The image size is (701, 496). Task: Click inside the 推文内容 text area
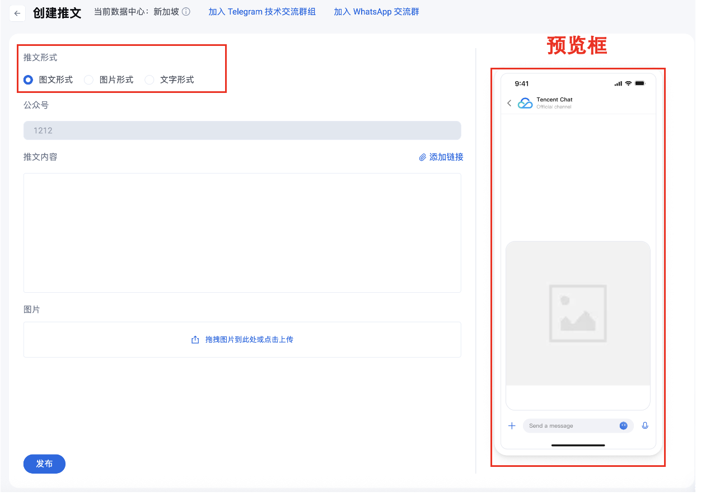pos(242,232)
